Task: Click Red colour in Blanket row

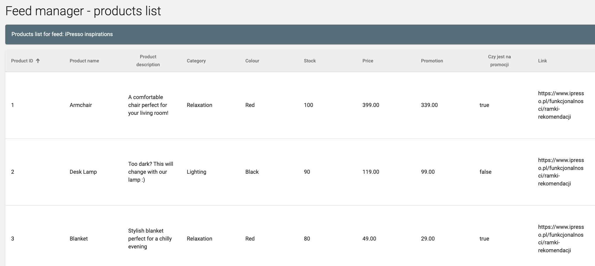Action: (250, 238)
